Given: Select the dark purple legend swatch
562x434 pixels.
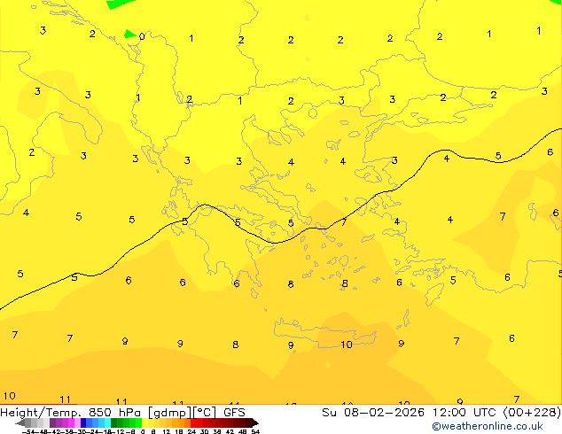Looking at the screenshot, I should coord(52,422).
